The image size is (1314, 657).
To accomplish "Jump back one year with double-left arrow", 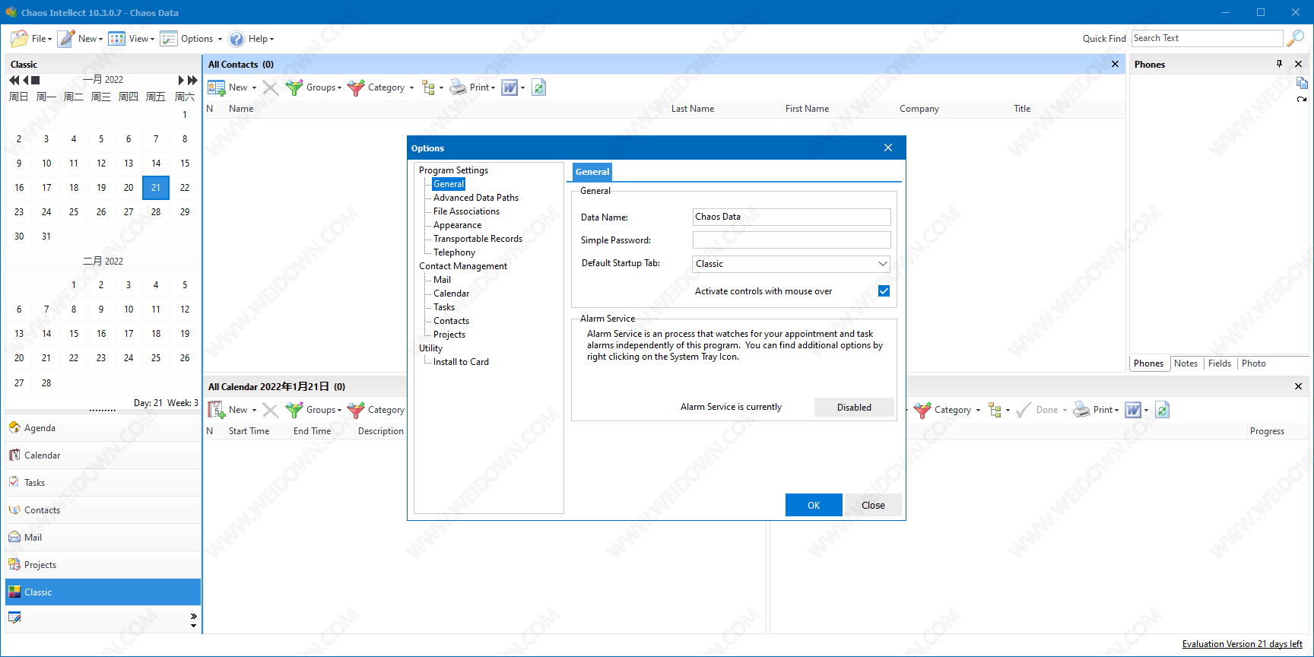I will pos(14,80).
